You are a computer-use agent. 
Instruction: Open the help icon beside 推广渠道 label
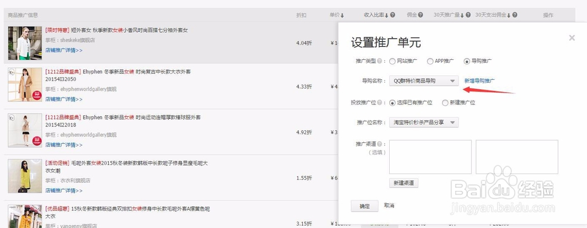coord(379,144)
